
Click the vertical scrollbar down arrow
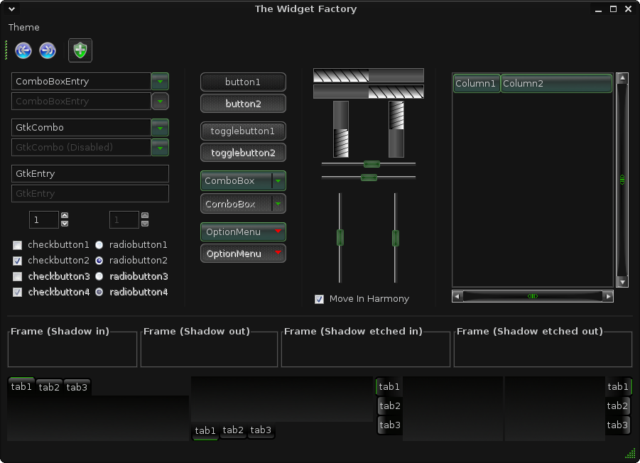pyautogui.click(x=622, y=282)
